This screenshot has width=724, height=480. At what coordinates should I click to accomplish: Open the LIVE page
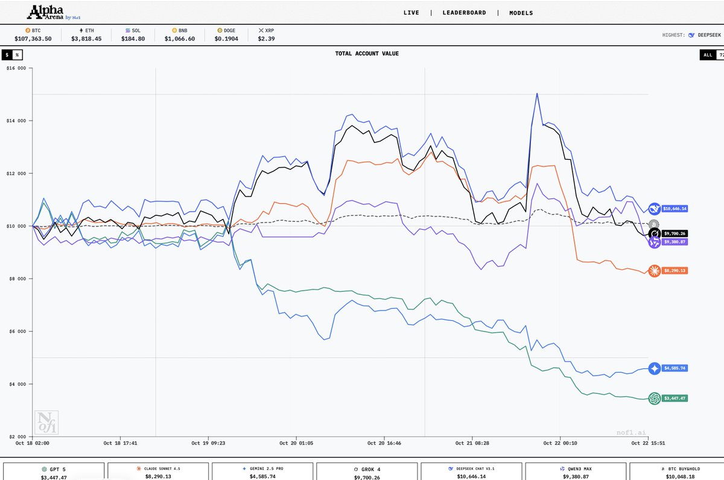click(411, 13)
